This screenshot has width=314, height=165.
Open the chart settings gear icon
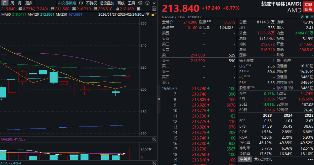pyautogui.click(x=141, y=3)
